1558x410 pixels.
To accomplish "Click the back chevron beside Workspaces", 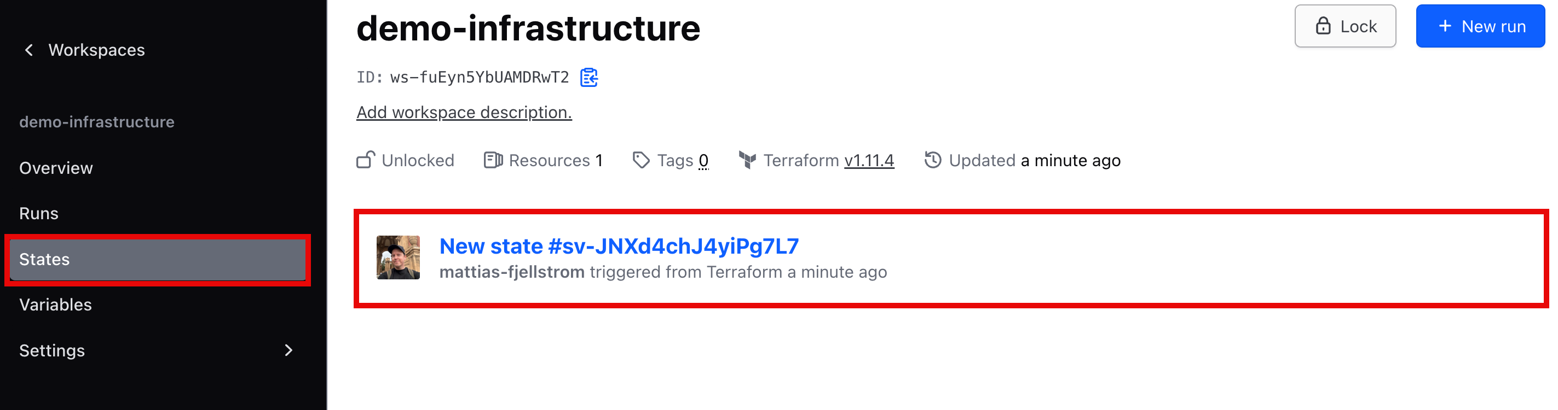I will click(28, 50).
